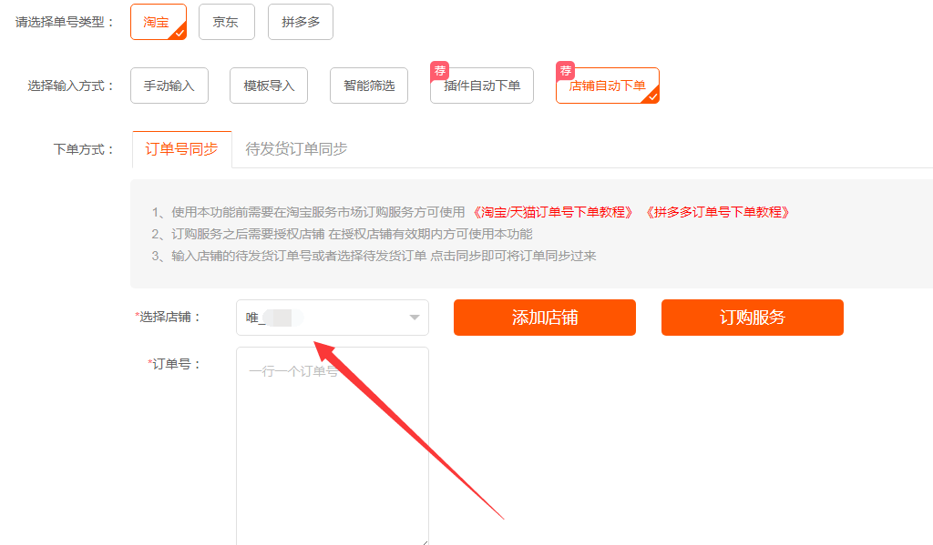The height and width of the screenshot is (545, 933).
Task: Select 淘宝 order number type
Action: [x=159, y=22]
